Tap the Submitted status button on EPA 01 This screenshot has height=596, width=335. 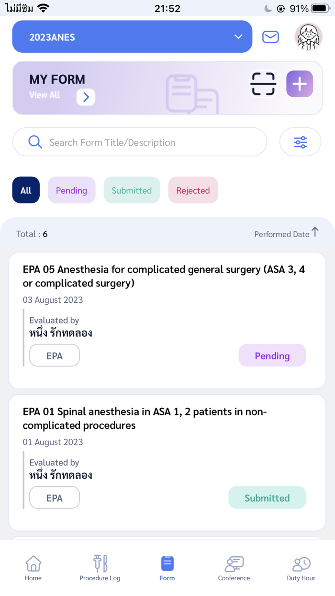(267, 498)
